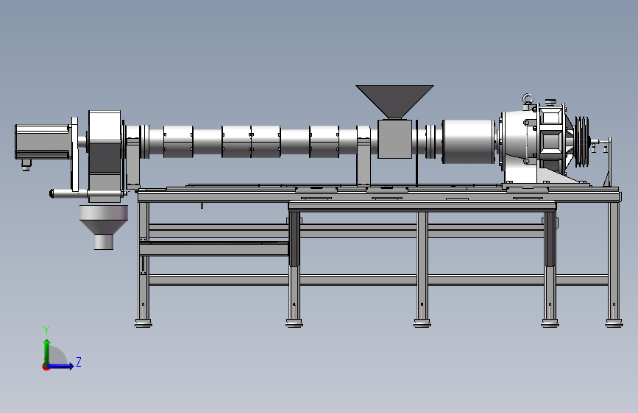Click the 'Y' axis label text
Image resolution: width=638 pixels, height=413 pixels.
(46, 331)
